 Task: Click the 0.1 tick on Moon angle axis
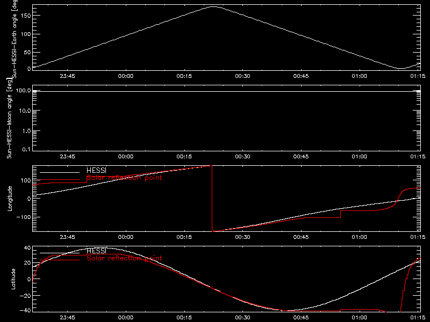(26, 149)
